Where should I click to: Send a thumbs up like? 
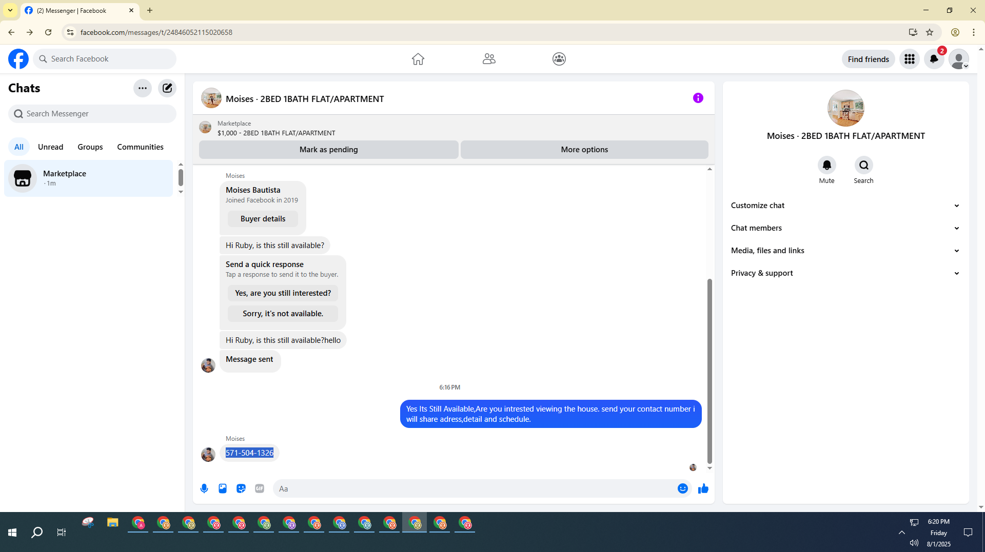tap(703, 488)
